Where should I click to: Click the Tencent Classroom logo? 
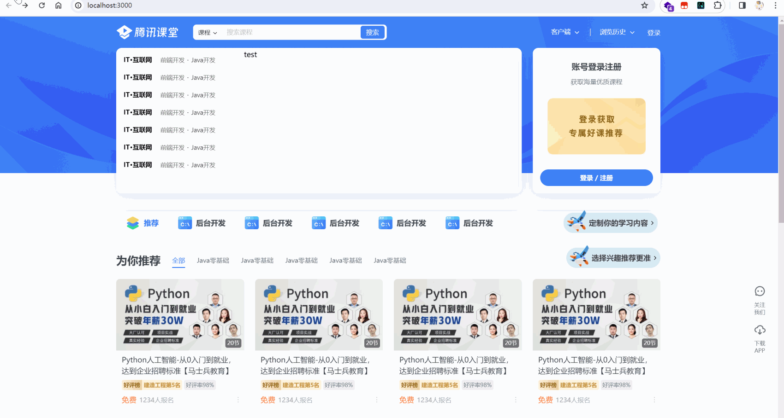coord(147,32)
